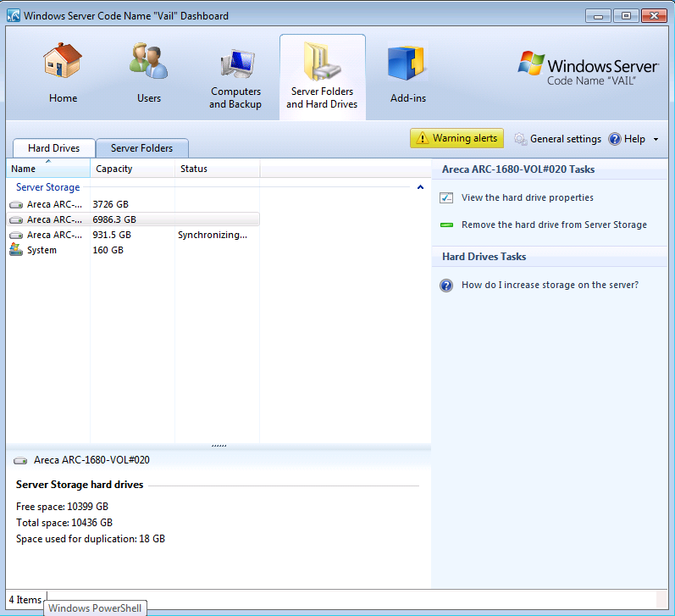Click Windows Server flag logo
Image resolution: width=675 pixels, height=616 pixels.
[x=531, y=64]
